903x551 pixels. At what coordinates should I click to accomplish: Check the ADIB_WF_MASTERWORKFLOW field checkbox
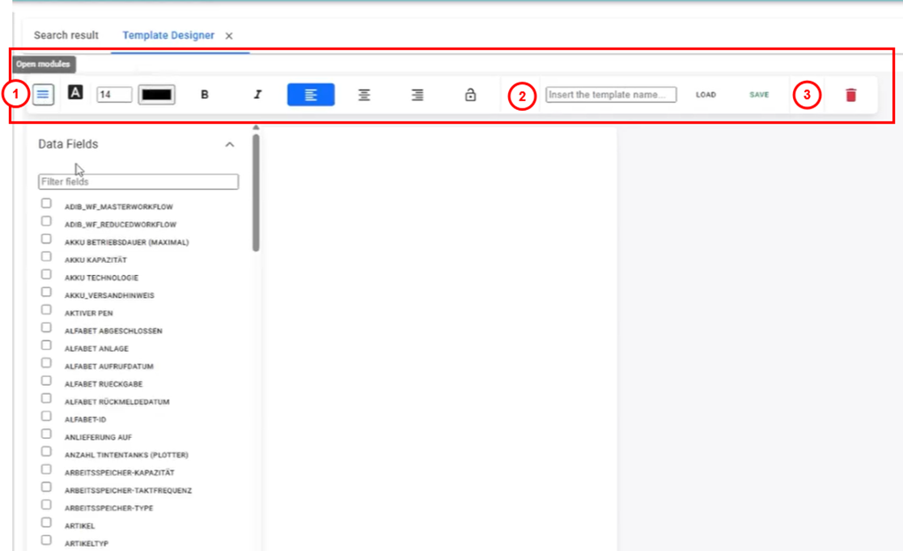click(47, 203)
